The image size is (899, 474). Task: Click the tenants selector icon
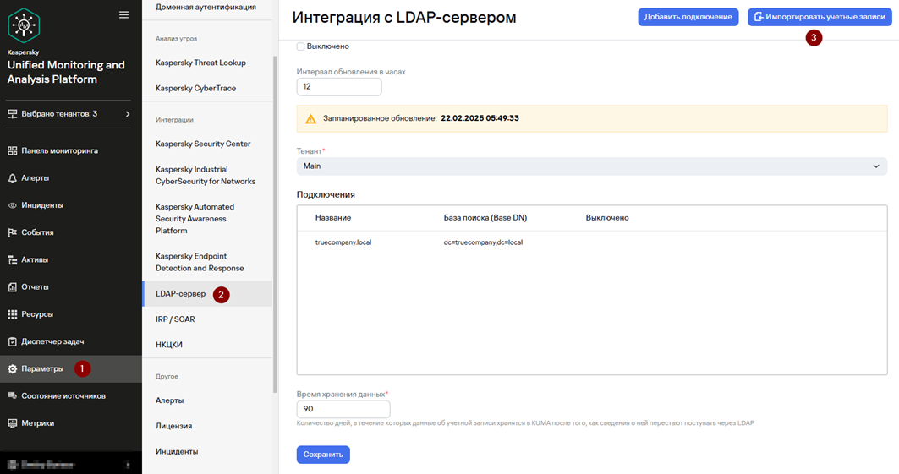pyautogui.click(x=12, y=114)
